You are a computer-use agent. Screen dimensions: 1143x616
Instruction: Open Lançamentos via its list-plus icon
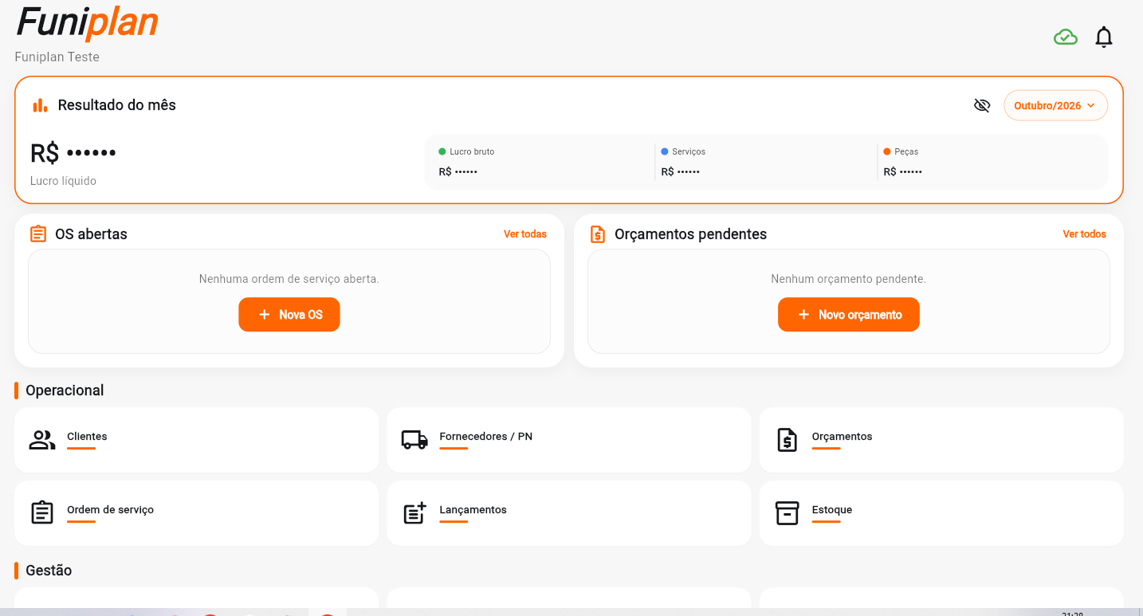(x=414, y=513)
